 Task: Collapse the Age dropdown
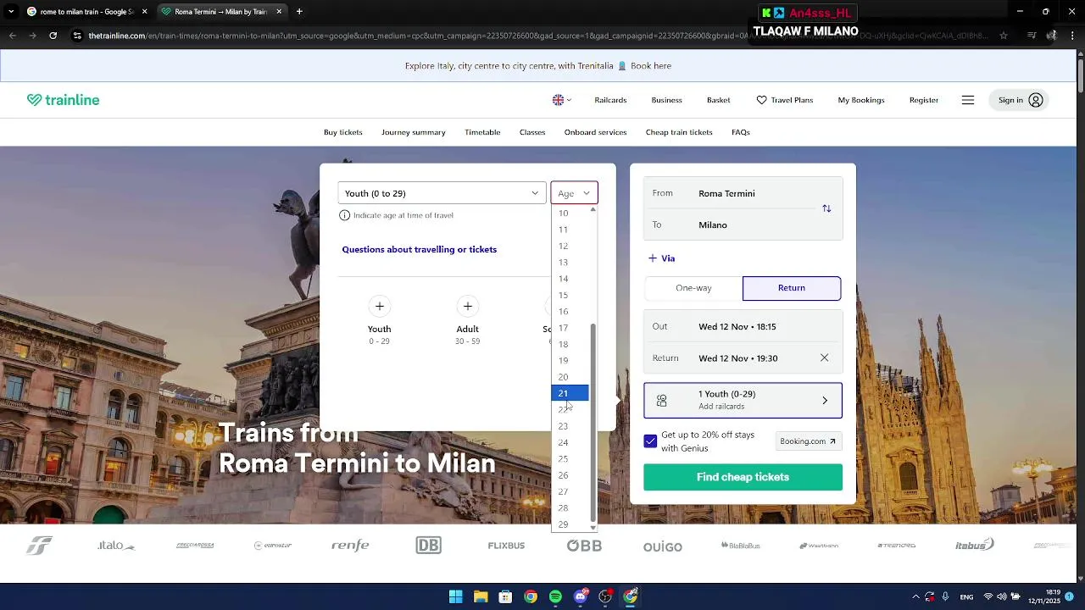click(x=574, y=193)
